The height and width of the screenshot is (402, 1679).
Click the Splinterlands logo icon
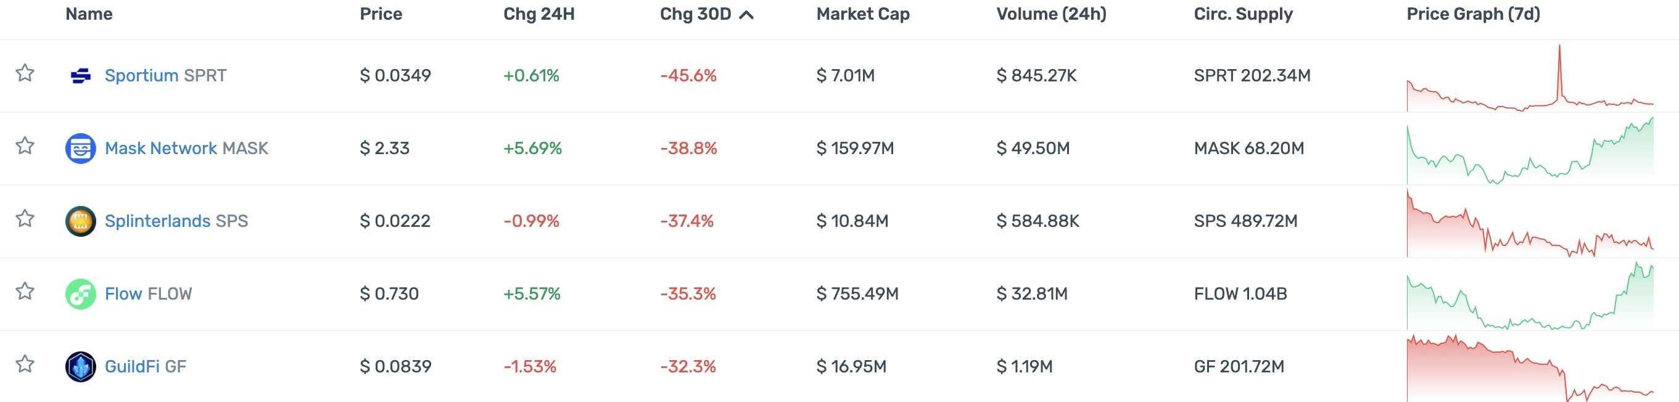[80, 221]
